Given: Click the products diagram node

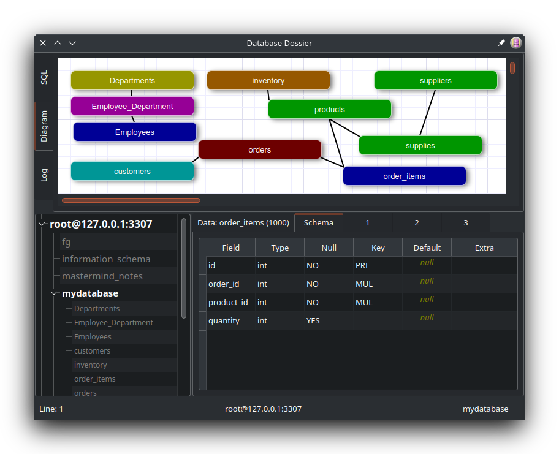Looking at the screenshot, I should (329, 109).
